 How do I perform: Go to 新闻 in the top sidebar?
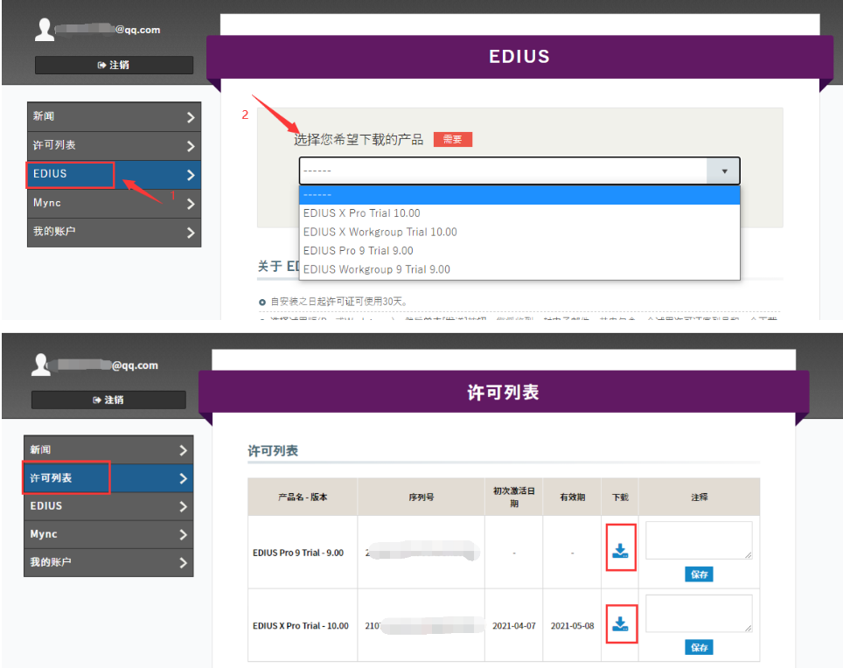(x=114, y=116)
